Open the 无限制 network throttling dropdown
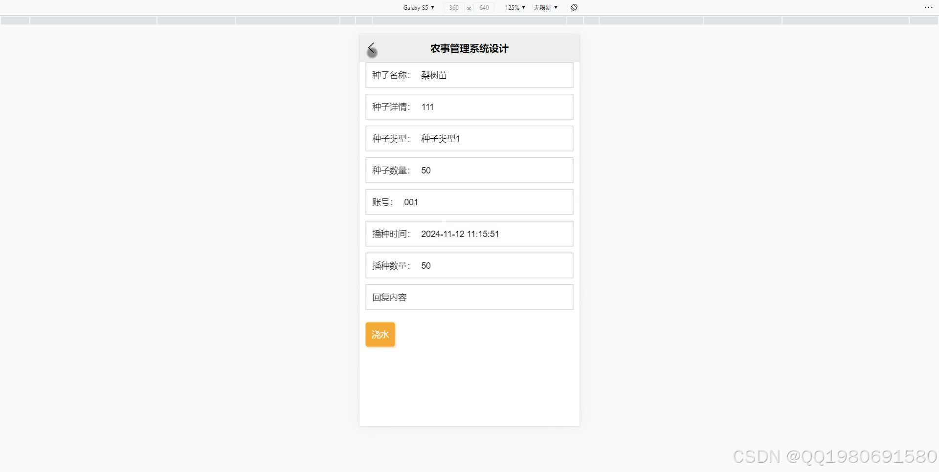 545,7
